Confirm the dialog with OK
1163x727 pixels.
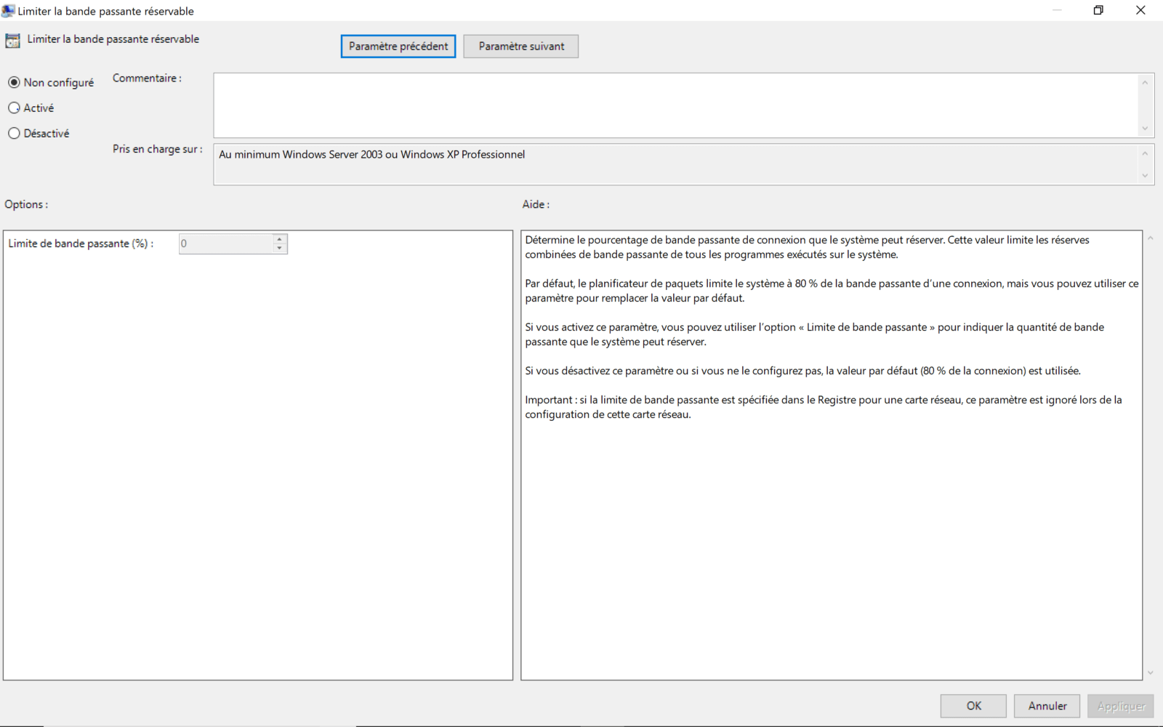pos(973,706)
